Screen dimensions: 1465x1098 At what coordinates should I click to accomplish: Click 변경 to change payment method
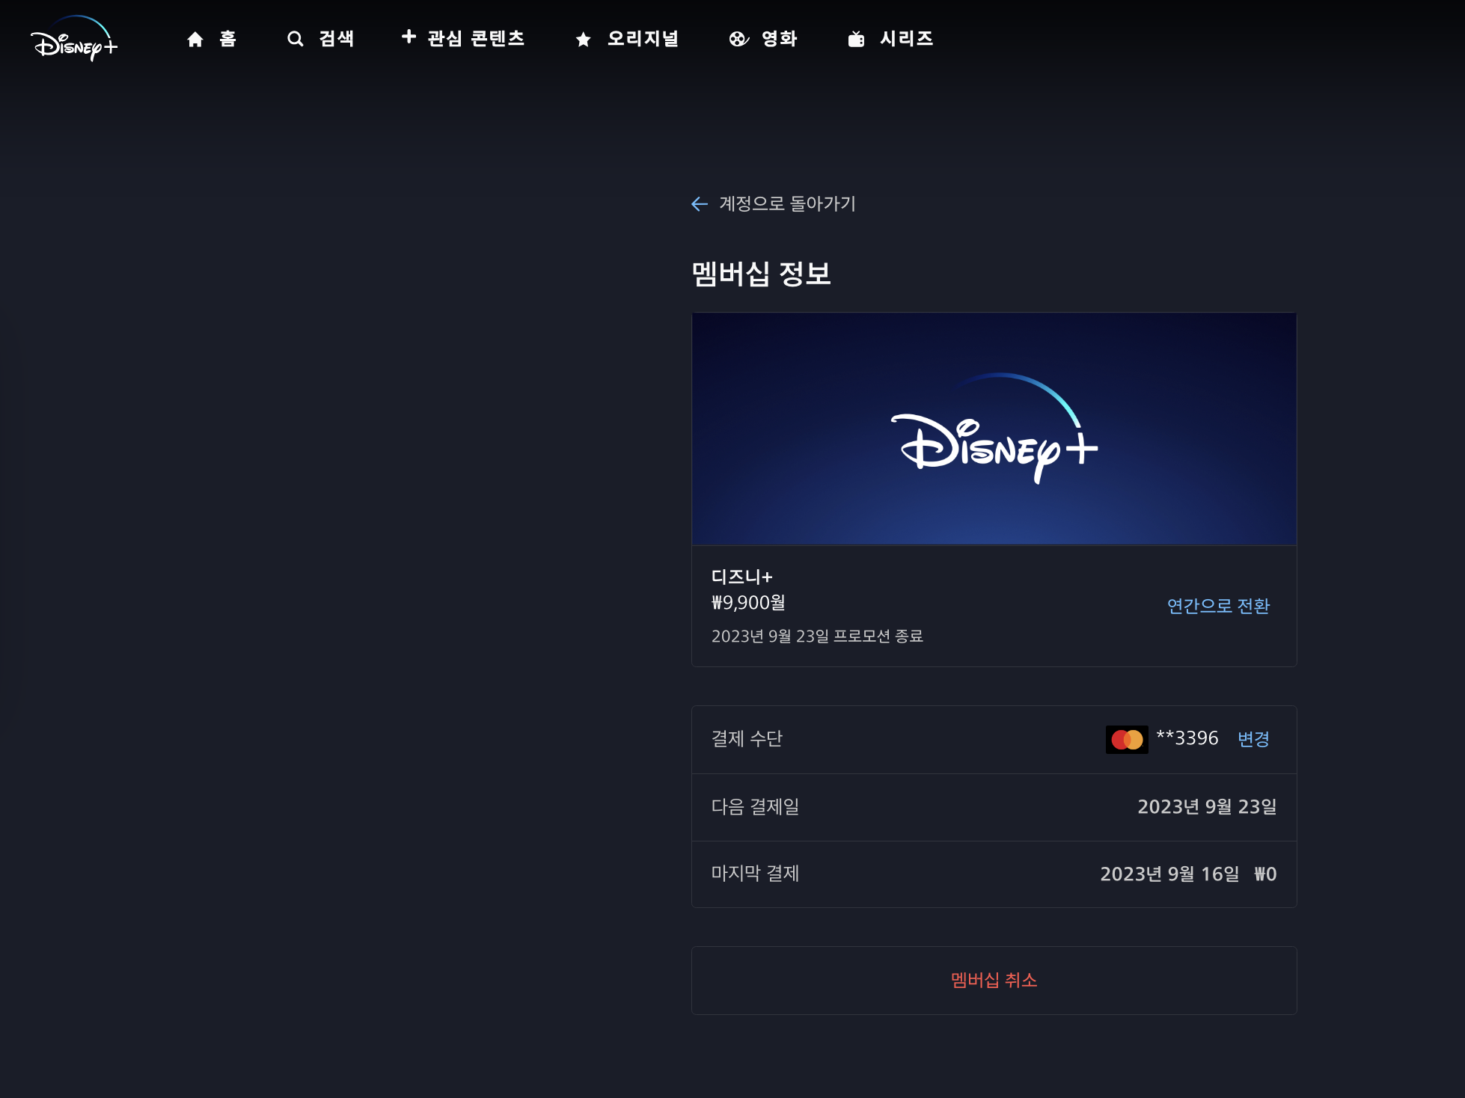click(1253, 739)
